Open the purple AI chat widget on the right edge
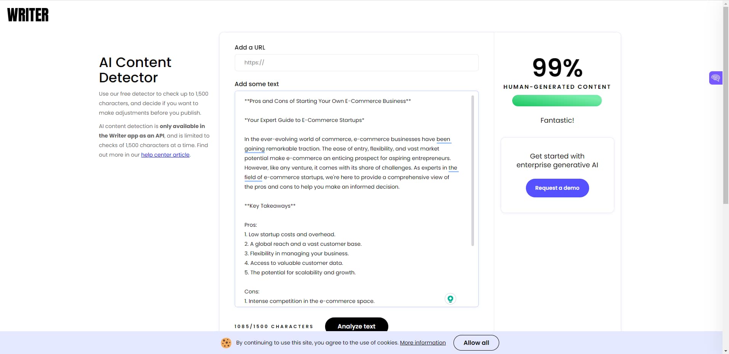The width and height of the screenshot is (729, 354). (x=716, y=77)
